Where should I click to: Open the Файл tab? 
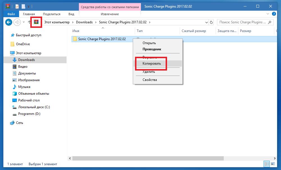[x=11, y=14]
